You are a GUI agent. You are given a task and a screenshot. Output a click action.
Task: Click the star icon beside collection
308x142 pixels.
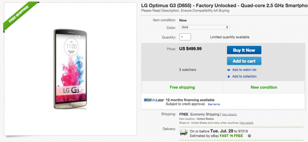(x=229, y=77)
